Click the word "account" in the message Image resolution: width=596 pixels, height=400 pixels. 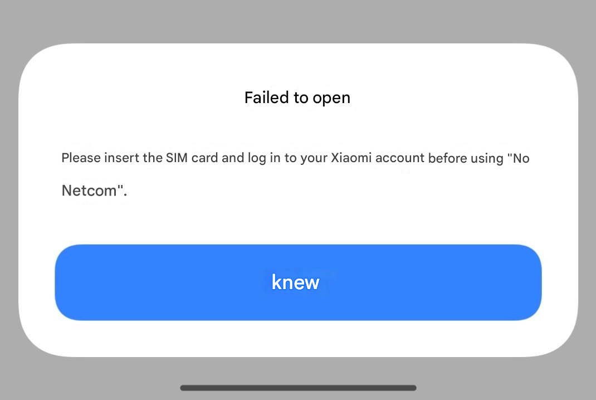(400, 158)
